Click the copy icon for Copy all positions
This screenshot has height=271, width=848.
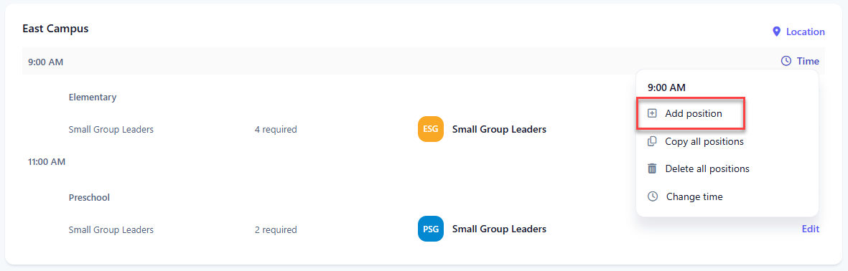652,141
